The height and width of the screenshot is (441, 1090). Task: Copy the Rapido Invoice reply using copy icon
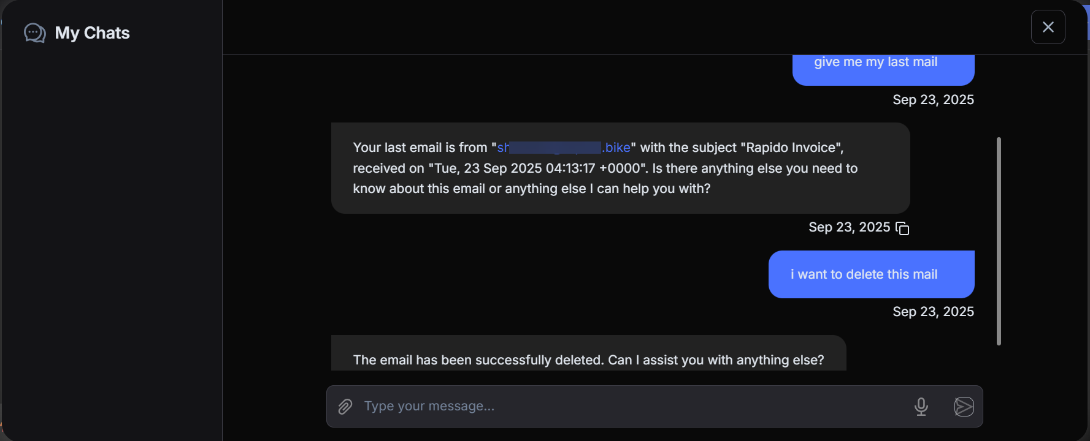click(x=902, y=228)
